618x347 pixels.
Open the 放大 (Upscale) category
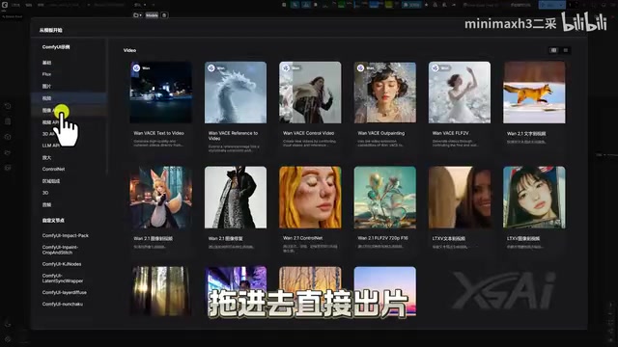(46, 157)
